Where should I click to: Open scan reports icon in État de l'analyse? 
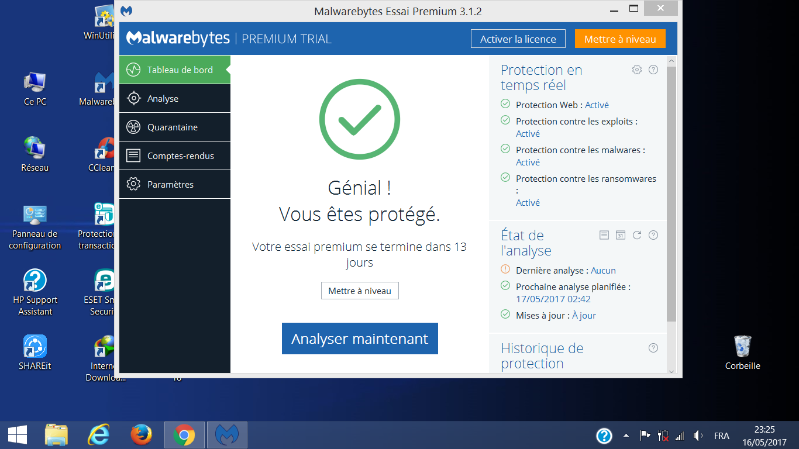(x=604, y=235)
